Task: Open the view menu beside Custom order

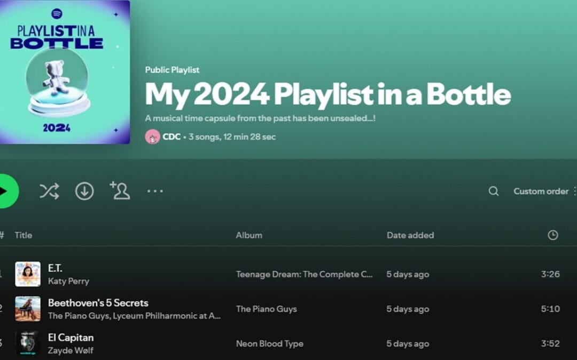Action: click(575, 191)
